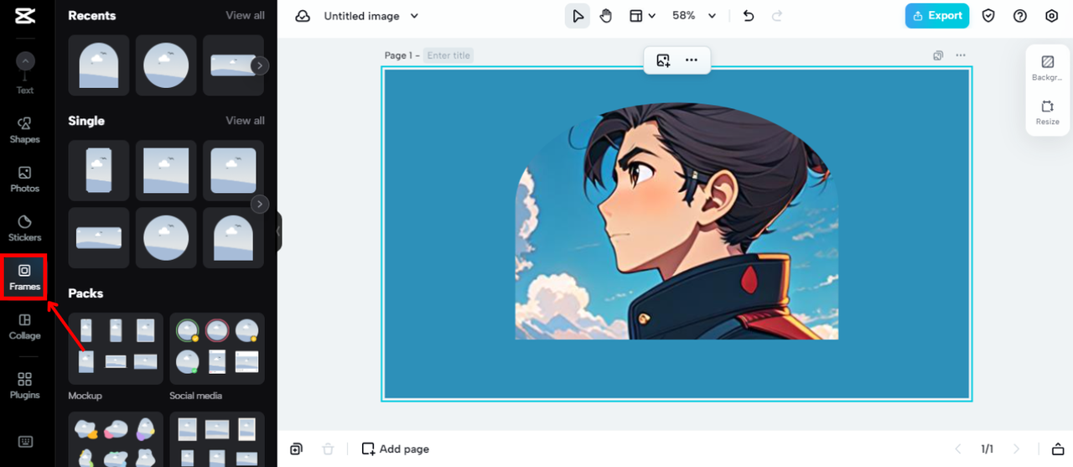Screen dimensions: 1073x467
Task: Open the Text panel in sidebar
Action: [x=25, y=73]
